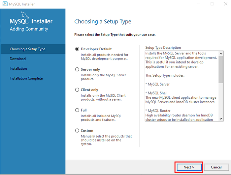This screenshot has width=231, height=175.
Task: Go to the Download step in sidebar
Action: click(x=18, y=59)
